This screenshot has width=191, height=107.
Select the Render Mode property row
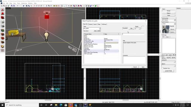[x=101, y=40]
